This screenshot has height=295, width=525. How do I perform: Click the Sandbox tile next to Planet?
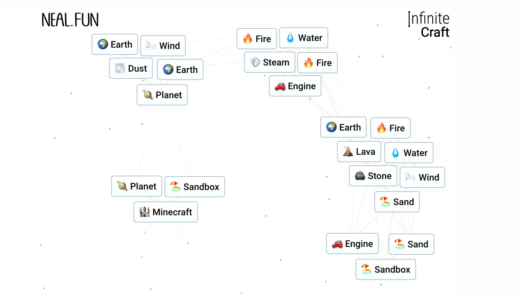195,187
